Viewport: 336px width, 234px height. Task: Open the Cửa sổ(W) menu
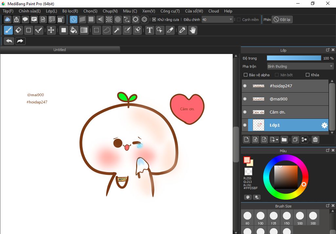tap(194, 11)
